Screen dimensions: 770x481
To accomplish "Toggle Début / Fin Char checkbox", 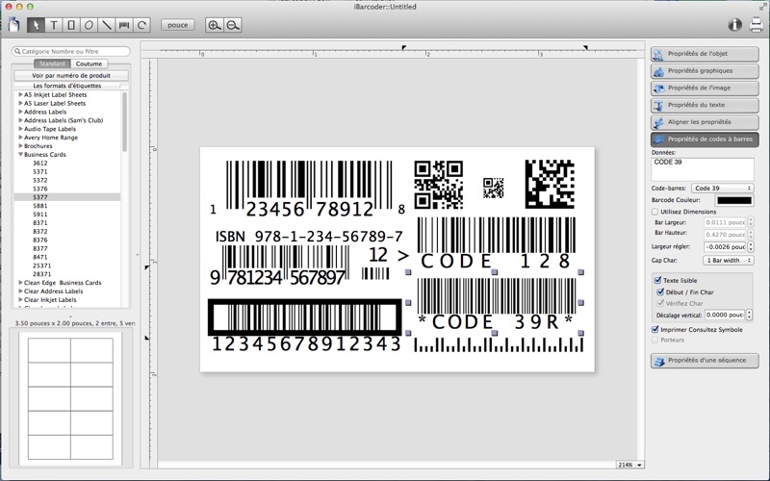I will pos(660,292).
